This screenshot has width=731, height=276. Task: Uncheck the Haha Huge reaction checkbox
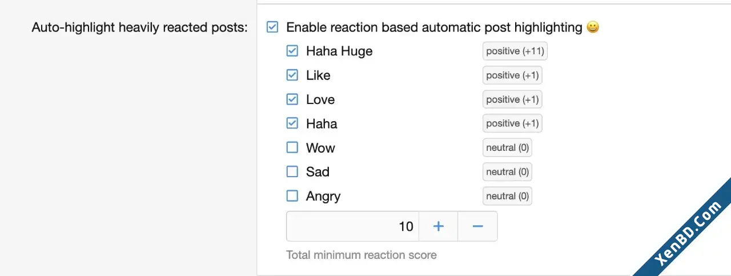point(292,51)
